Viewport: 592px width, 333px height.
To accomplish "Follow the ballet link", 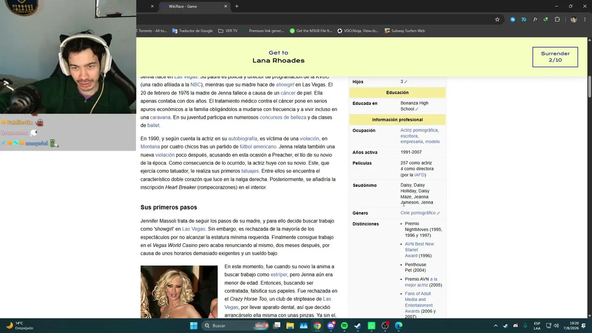I will 153,125.
